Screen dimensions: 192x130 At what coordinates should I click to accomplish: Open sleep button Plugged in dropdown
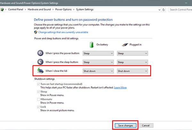[x=132, y=62]
